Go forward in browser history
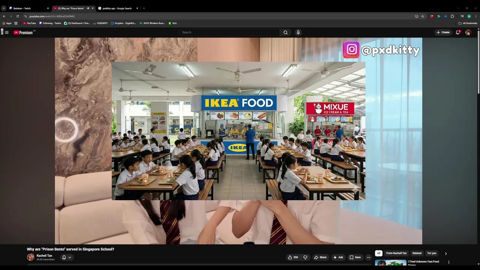This screenshot has width=480, height=270. (10, 16)
